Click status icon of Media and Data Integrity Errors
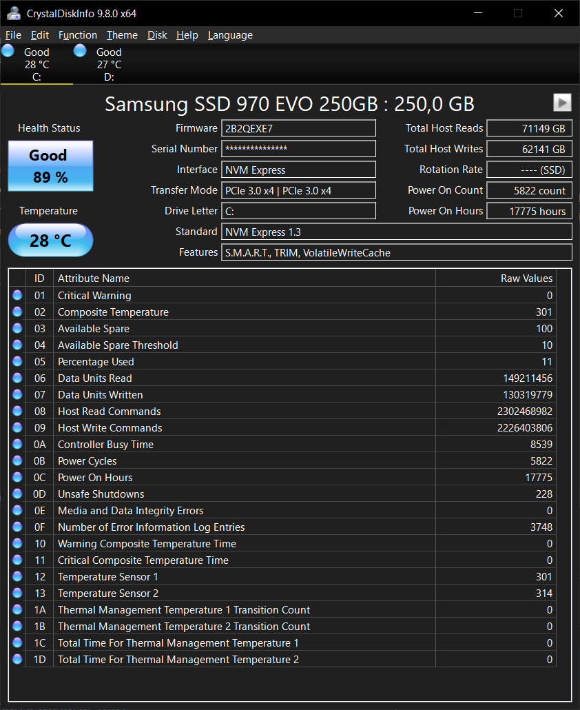 click(x=17, y=510)
